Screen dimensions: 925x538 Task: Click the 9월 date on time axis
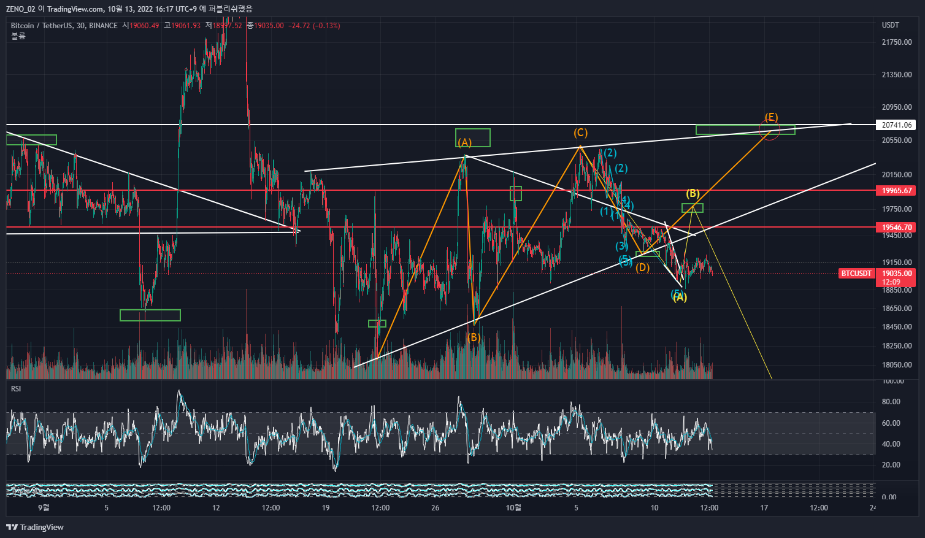pos(44,508)
